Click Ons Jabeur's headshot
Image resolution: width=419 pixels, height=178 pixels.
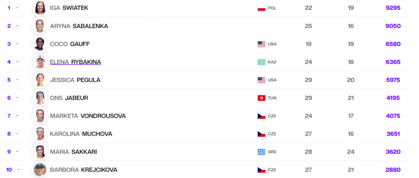(x=40, y=98)
